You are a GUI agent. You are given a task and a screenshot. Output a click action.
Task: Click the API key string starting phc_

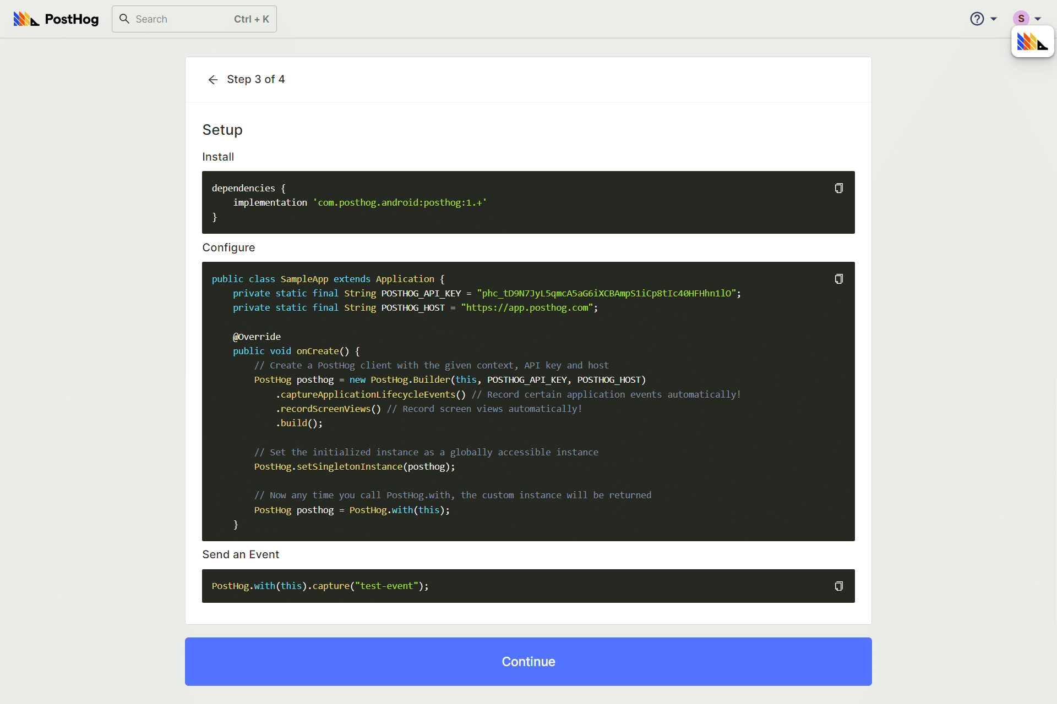pyautogui.click(x=607, y=293)
